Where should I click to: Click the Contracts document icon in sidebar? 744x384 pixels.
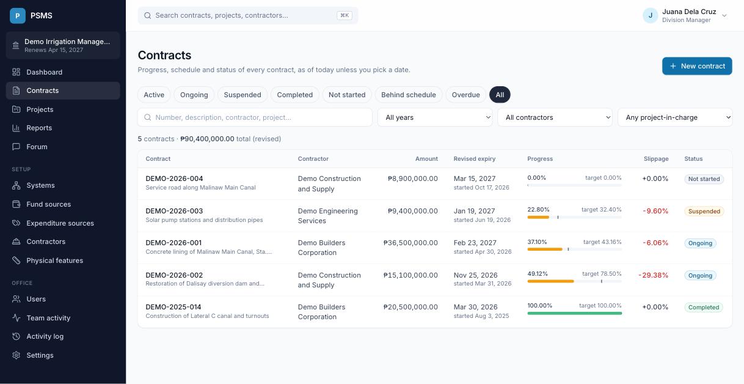tap(16, 90)
